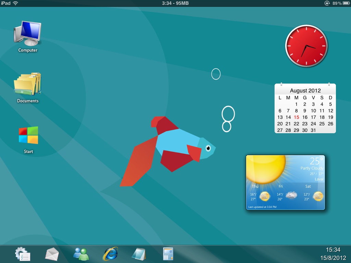Screen dimensions: 351x263
Task: Open the Computer desktop icon
Action: point(27,34)
